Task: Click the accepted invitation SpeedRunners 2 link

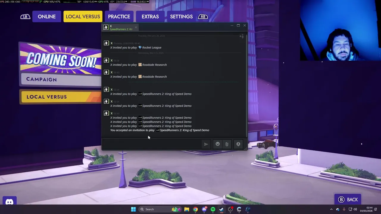Action: tap(185, 130)
